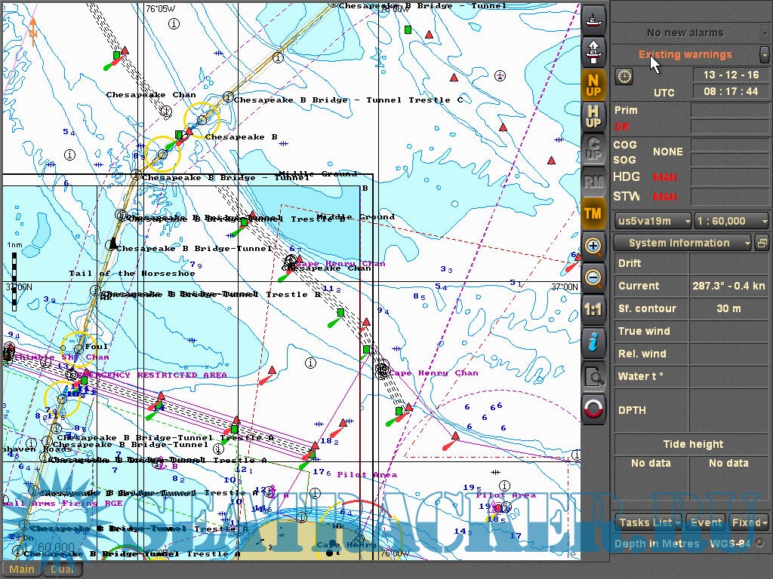Toggle North Up chart orientation
The width and height of the screenshot is (773, 579).
(x=594, y=85)
